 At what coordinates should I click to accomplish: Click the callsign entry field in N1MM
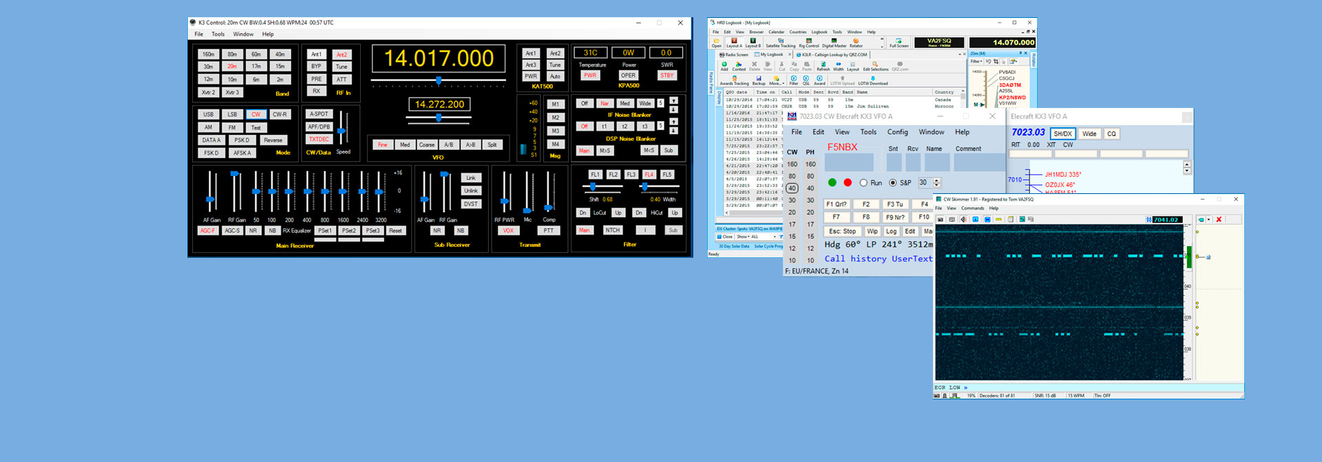pos(849,163)
